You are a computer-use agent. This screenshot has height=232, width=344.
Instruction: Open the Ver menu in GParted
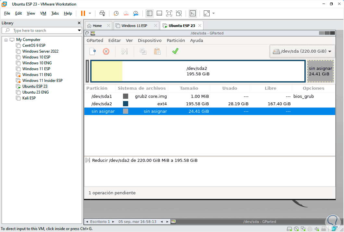(129, 40)
